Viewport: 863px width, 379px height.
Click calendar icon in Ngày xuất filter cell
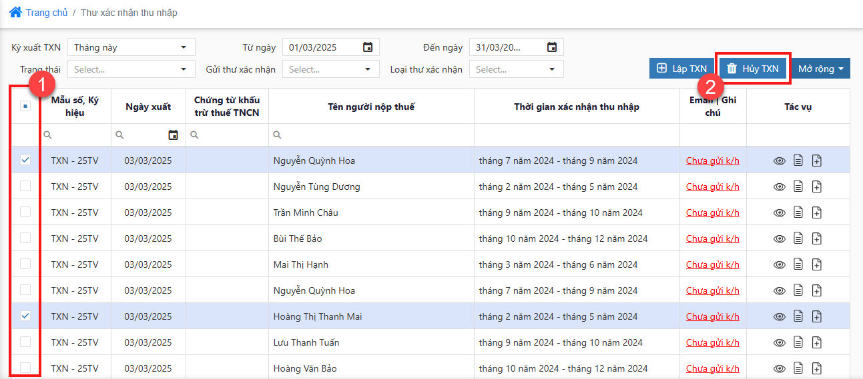click(173, 135)
